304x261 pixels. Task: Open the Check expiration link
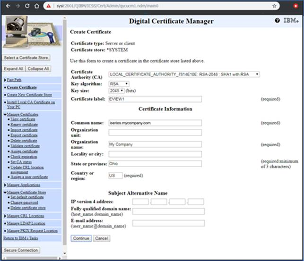tap(24, 157)
